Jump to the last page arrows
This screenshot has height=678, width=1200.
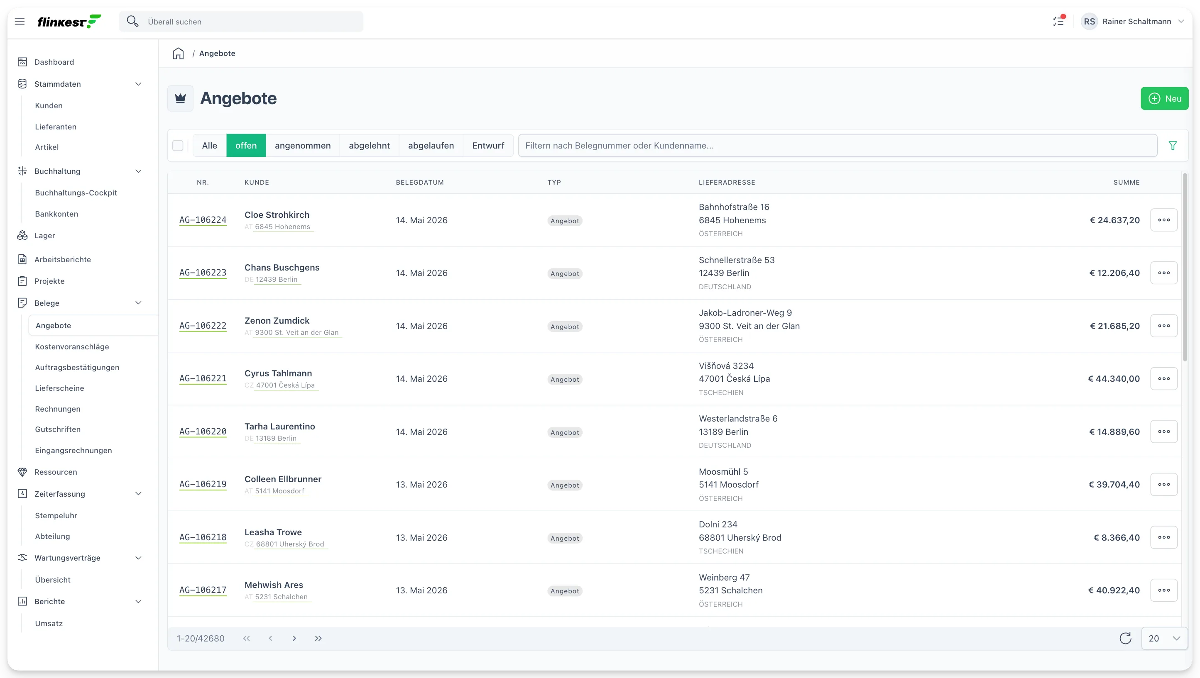point(318,639)
